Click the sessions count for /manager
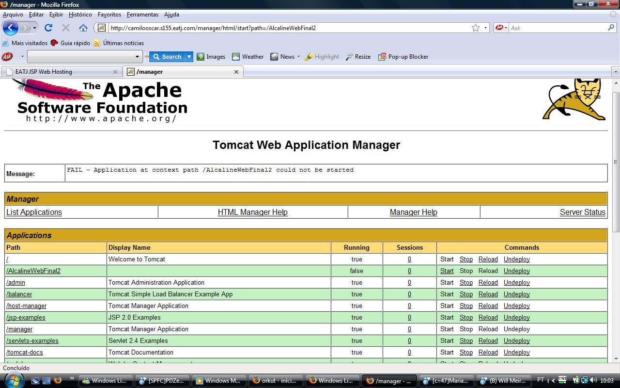 point(409,329)
